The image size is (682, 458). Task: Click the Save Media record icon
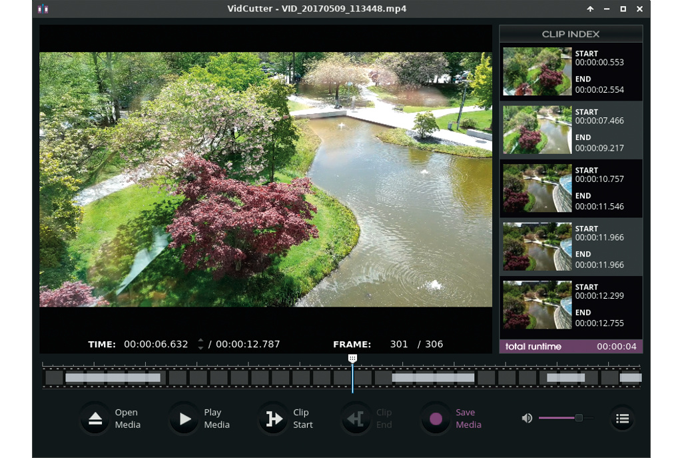coord(436,419)
